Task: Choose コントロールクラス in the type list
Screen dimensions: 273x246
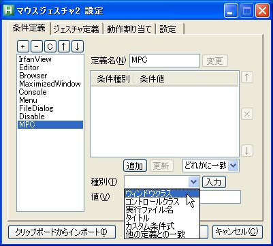Action: click(162, 202)
